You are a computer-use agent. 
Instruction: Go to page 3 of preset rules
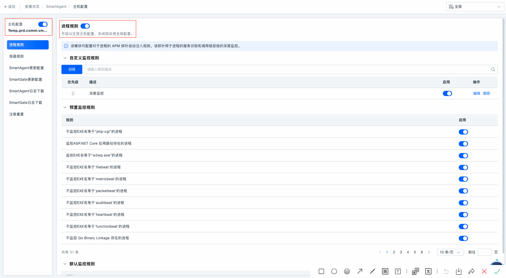pyautogui.click(x=401, y=252)
